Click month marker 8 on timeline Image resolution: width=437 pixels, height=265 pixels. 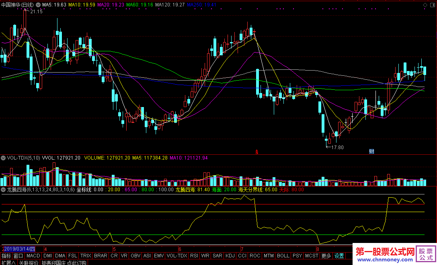(x=318, y=249)
